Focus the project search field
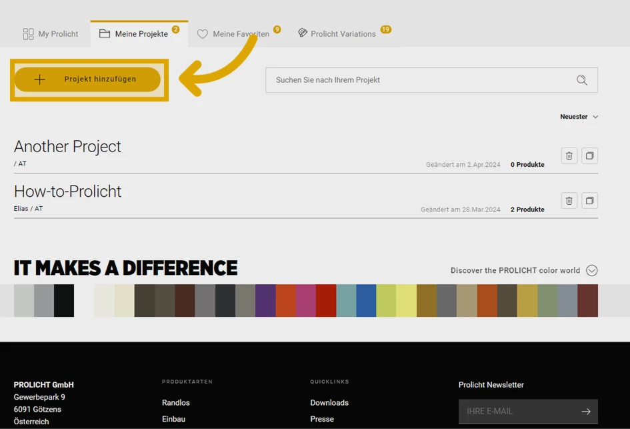The width and height of the screenshot is (630, 429). [420, 80]
